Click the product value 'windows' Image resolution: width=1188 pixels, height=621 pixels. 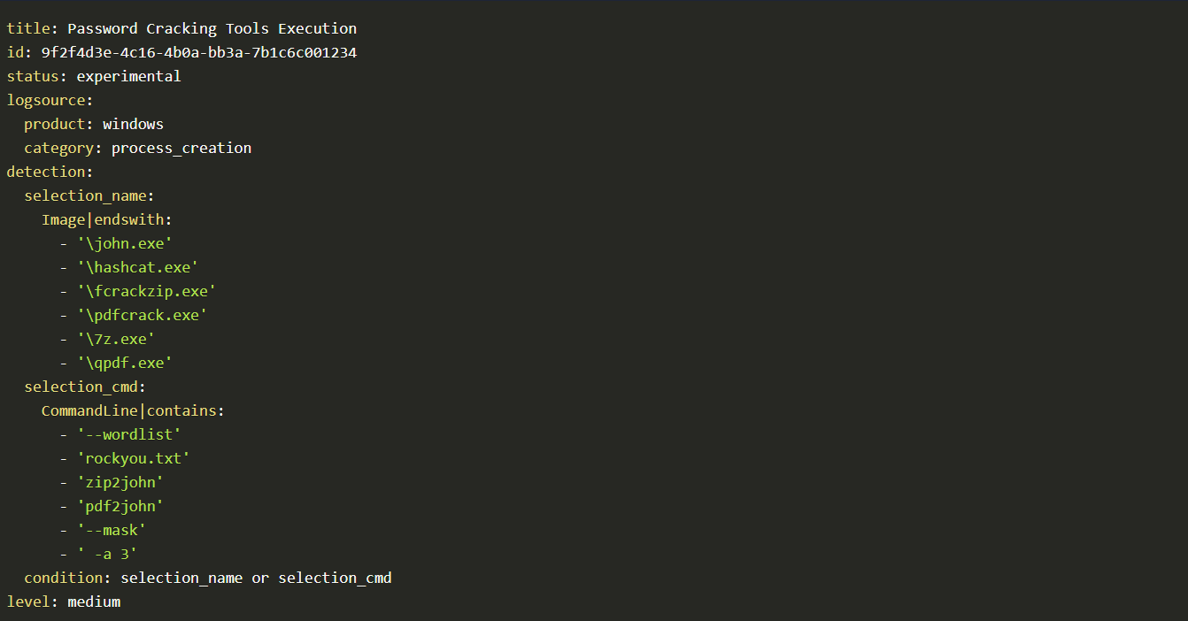click(x=133, y=124)
